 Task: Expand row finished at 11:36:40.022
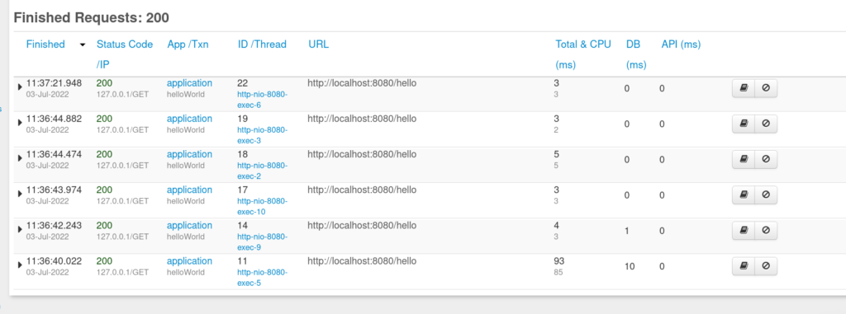(20, 265)
